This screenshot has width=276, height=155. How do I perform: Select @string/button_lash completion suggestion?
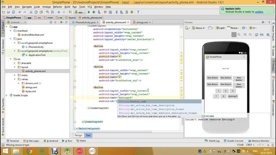pos(160,102)
